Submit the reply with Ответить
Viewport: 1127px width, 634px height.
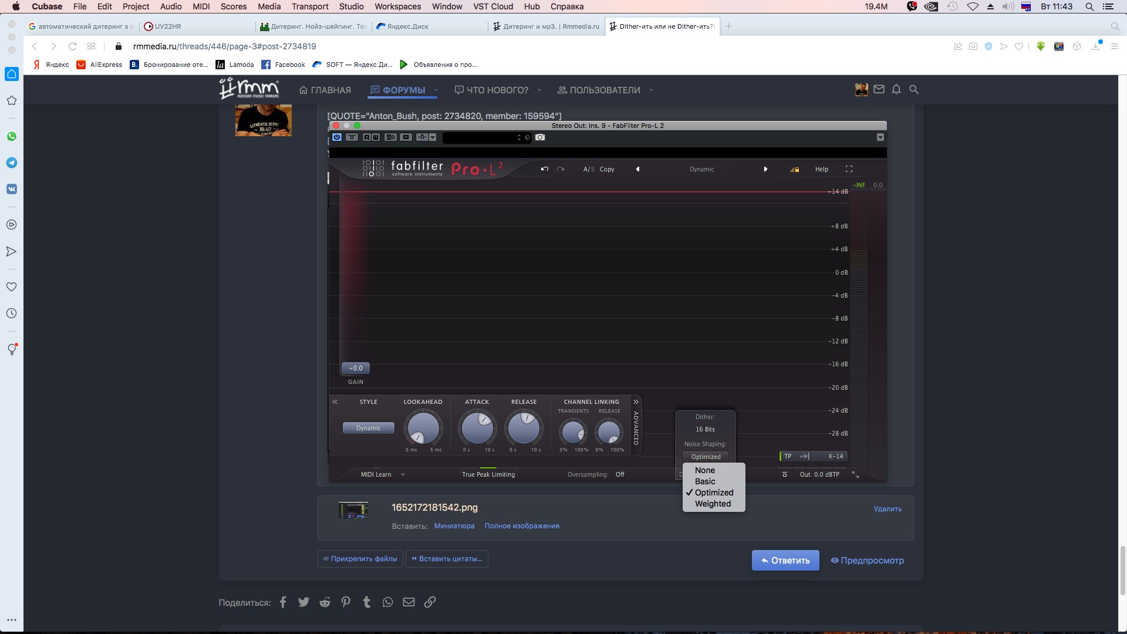click(785, 561)
